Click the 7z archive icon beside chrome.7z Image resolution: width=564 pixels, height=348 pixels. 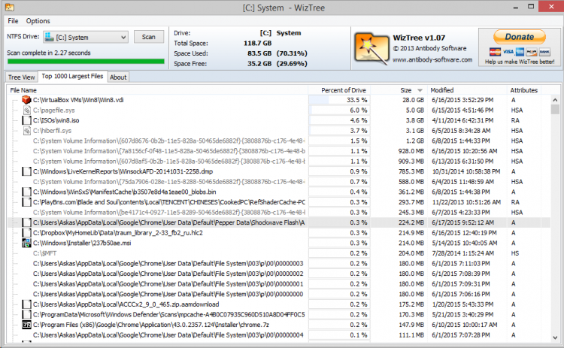[x=26, y=325]
